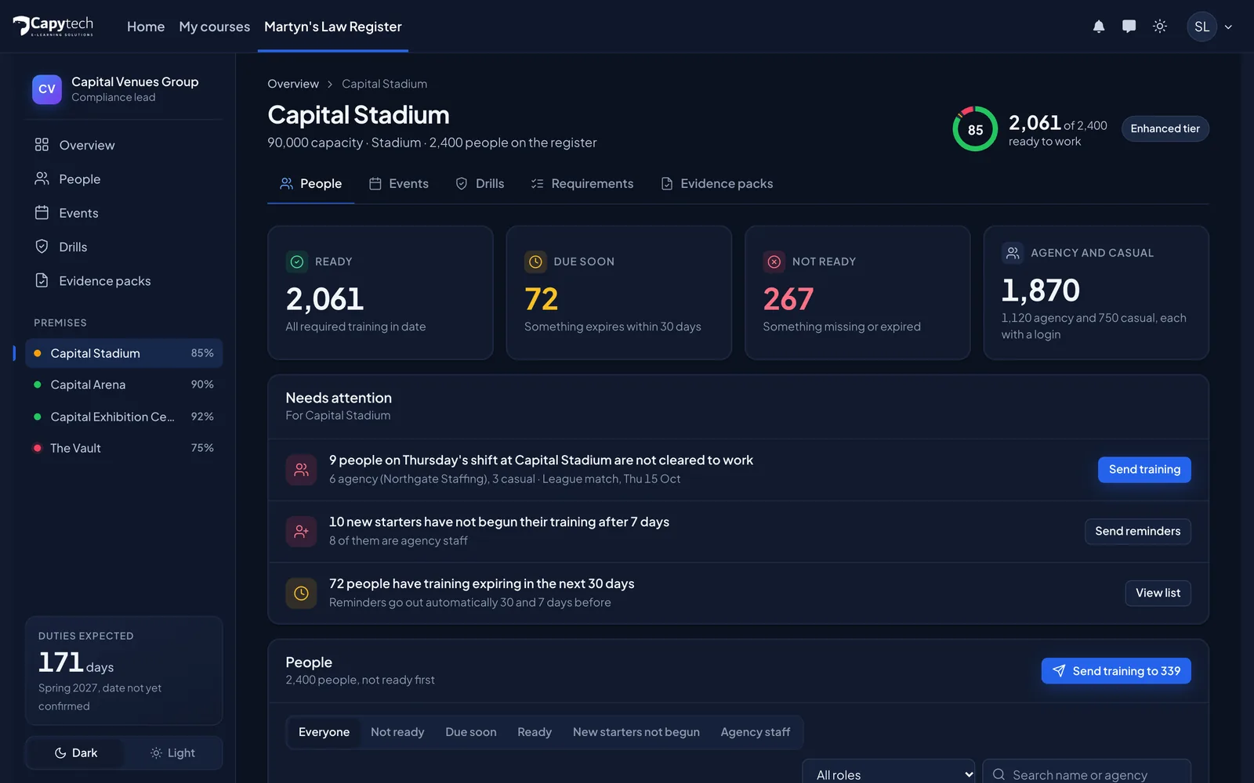Click the Search name or agency field
The width and height of the screenshot is (1254, 783).
pos(1086,774)
